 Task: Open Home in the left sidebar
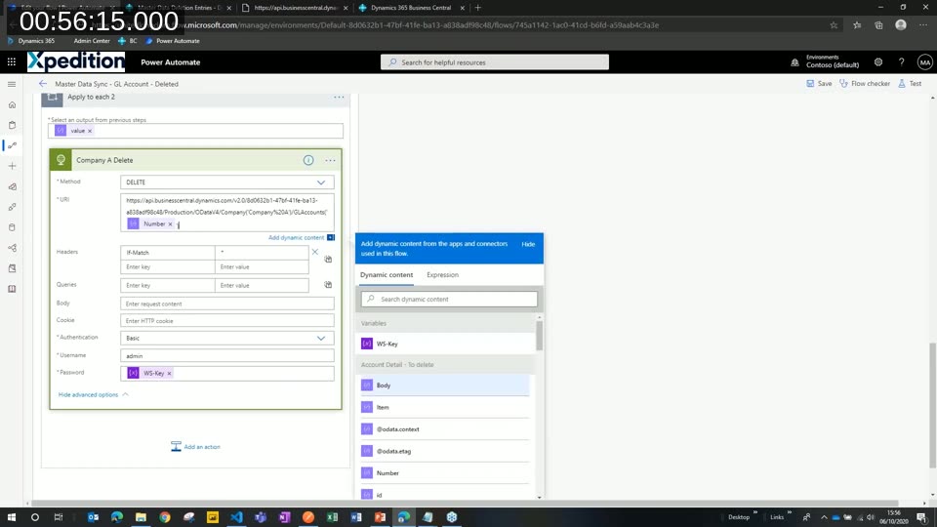pos(12,105)
